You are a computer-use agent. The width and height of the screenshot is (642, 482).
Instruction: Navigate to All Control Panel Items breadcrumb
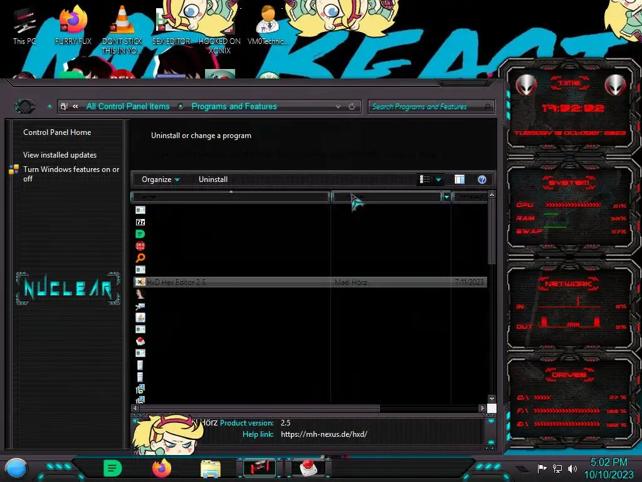pyautogui.click(x=128, y=107)
